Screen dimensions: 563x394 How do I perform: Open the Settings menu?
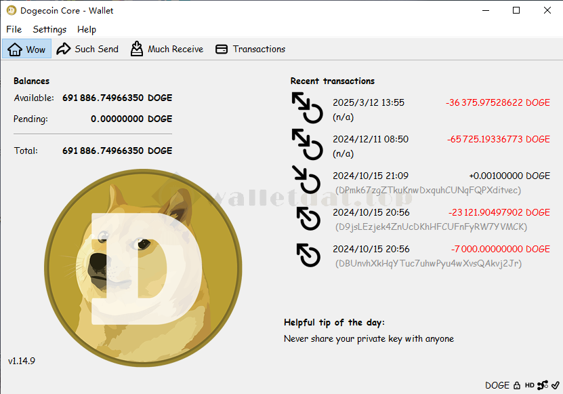click(x=49, y=29)
